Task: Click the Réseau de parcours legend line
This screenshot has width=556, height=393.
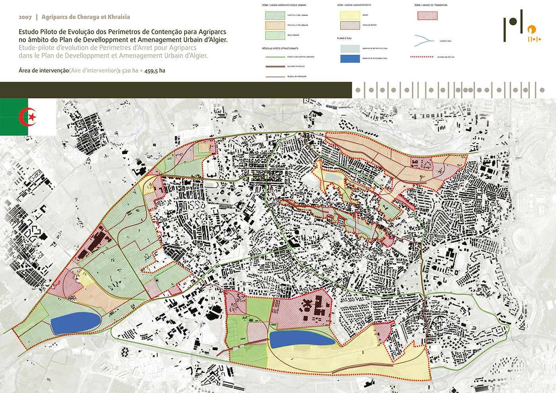Action: tap(275, 76)
